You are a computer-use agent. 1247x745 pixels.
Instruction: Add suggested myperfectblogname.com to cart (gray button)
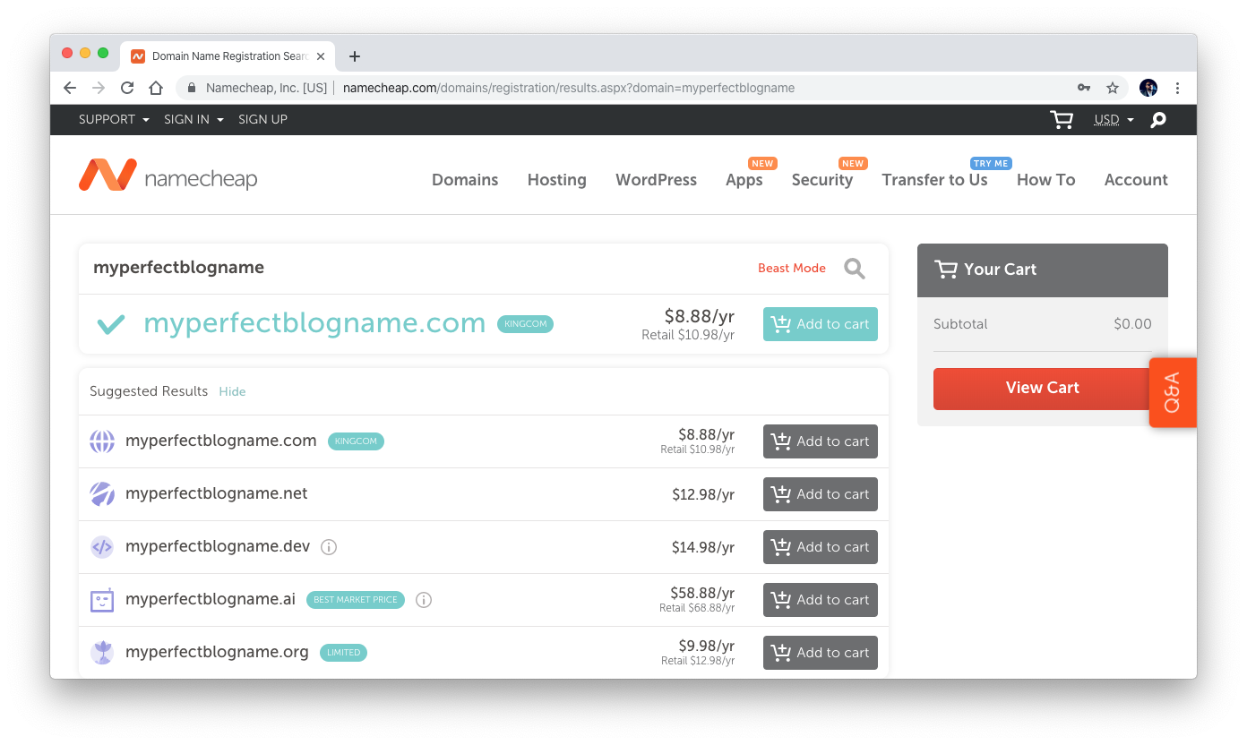click(821, 441)
